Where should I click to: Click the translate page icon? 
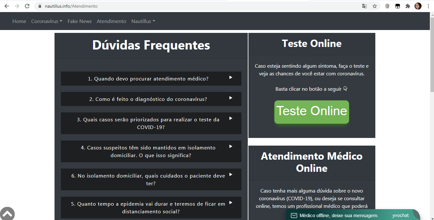point(364,6)
